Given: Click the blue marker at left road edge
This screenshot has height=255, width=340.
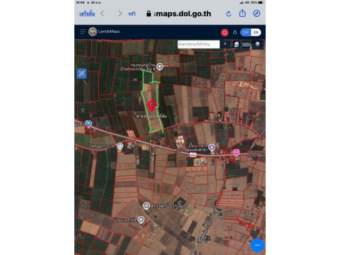Looking at the screenshot, I should click(88, 124).
